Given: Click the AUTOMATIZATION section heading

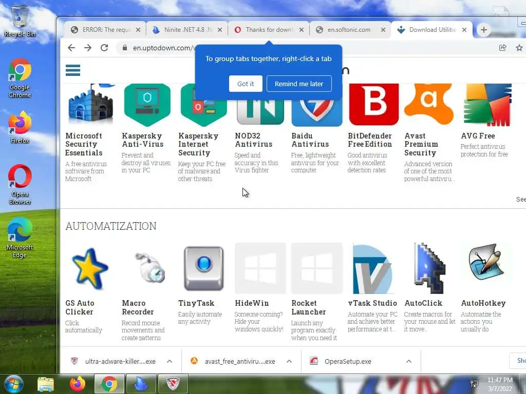Looking at the screenshot, I should coord(111,226).
